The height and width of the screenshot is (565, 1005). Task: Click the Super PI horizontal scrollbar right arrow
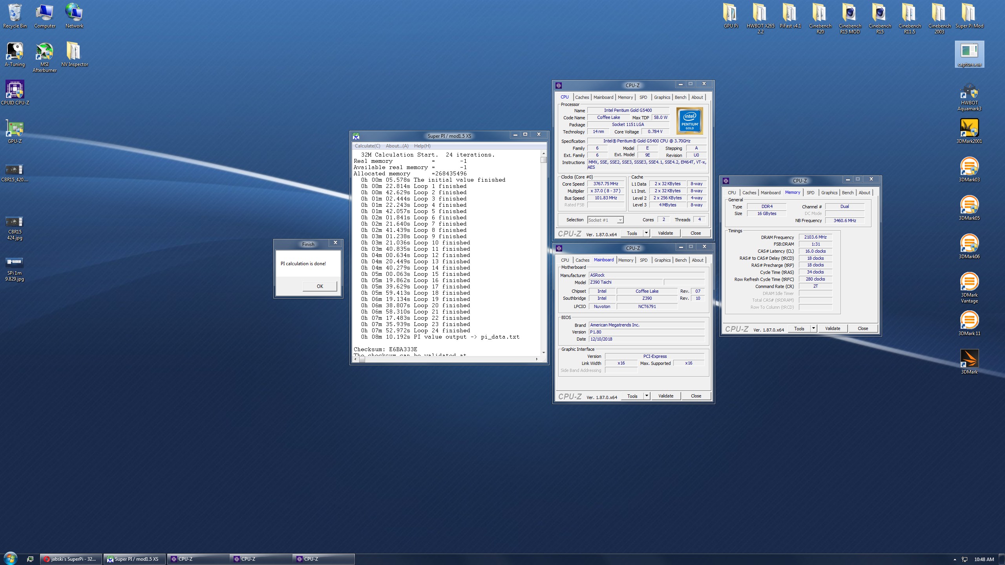click(537, 359)
